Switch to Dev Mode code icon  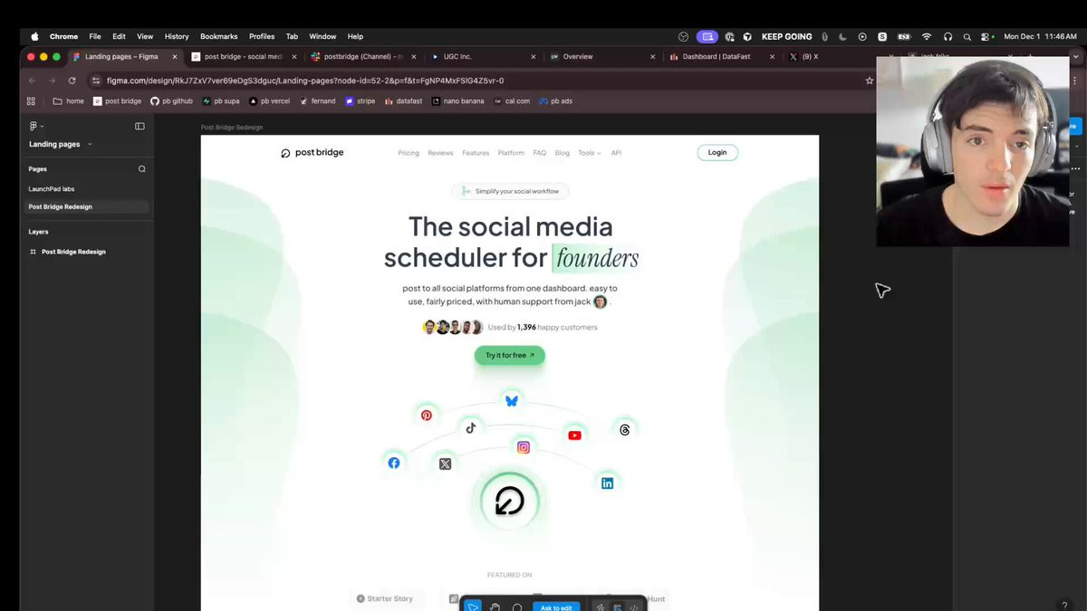coord(633,606)
